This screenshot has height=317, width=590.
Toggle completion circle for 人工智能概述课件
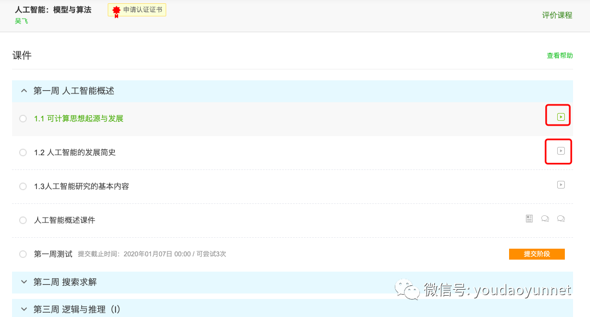[x=23, y=220]
